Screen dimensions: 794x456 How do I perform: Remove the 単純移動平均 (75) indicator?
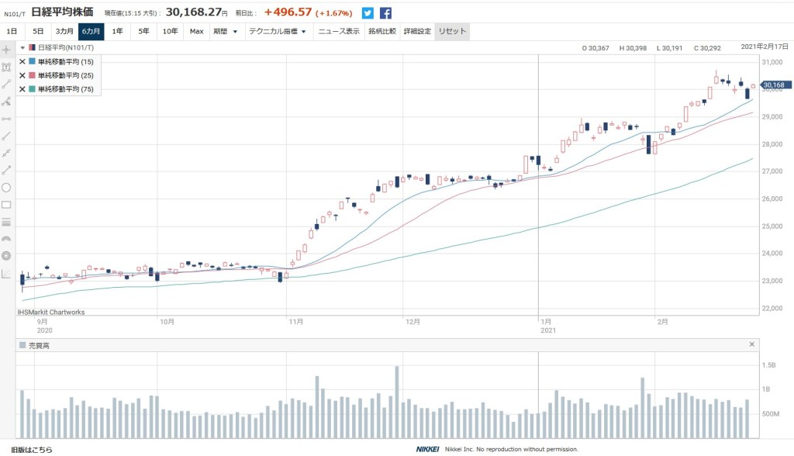(22, 89)
